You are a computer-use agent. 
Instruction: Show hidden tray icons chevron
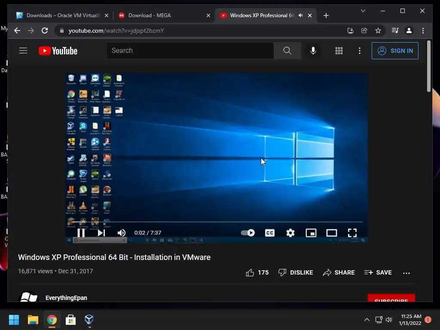[x=367, y=320]
